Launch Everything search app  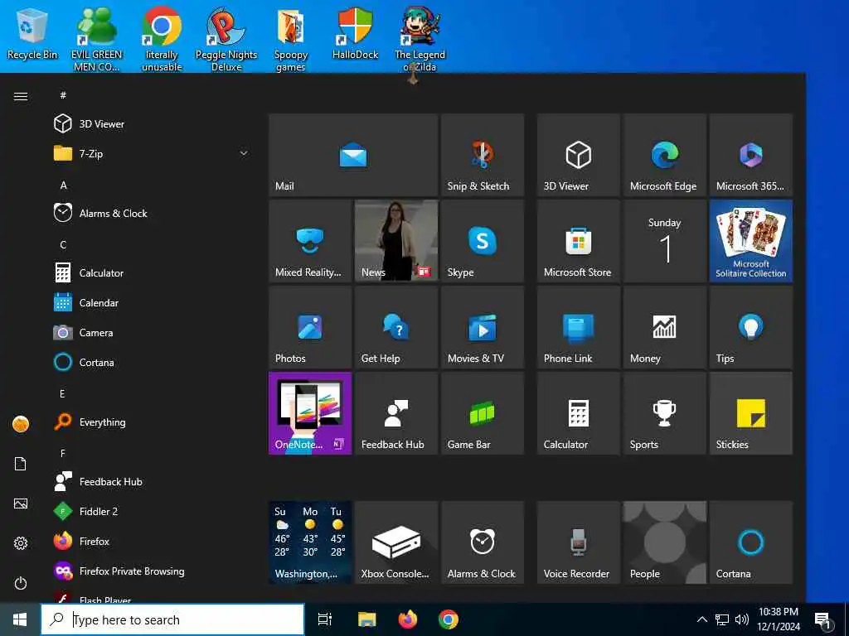151,422
